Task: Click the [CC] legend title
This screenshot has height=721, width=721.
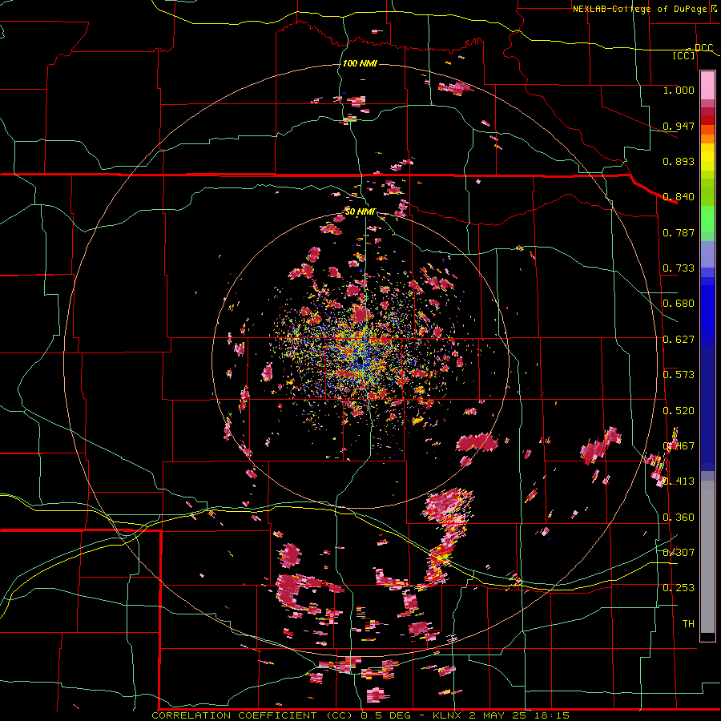Action: (684, 55)
